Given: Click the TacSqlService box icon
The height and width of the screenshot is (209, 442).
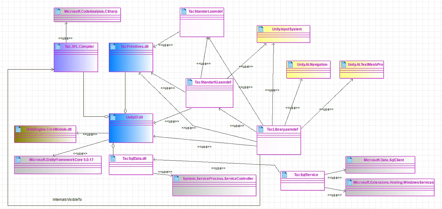Looking at the screenshot, I should [284, 175].
